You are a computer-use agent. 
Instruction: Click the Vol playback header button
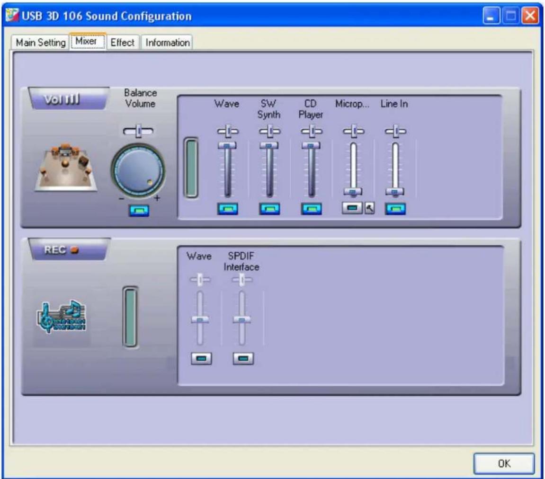68,99
